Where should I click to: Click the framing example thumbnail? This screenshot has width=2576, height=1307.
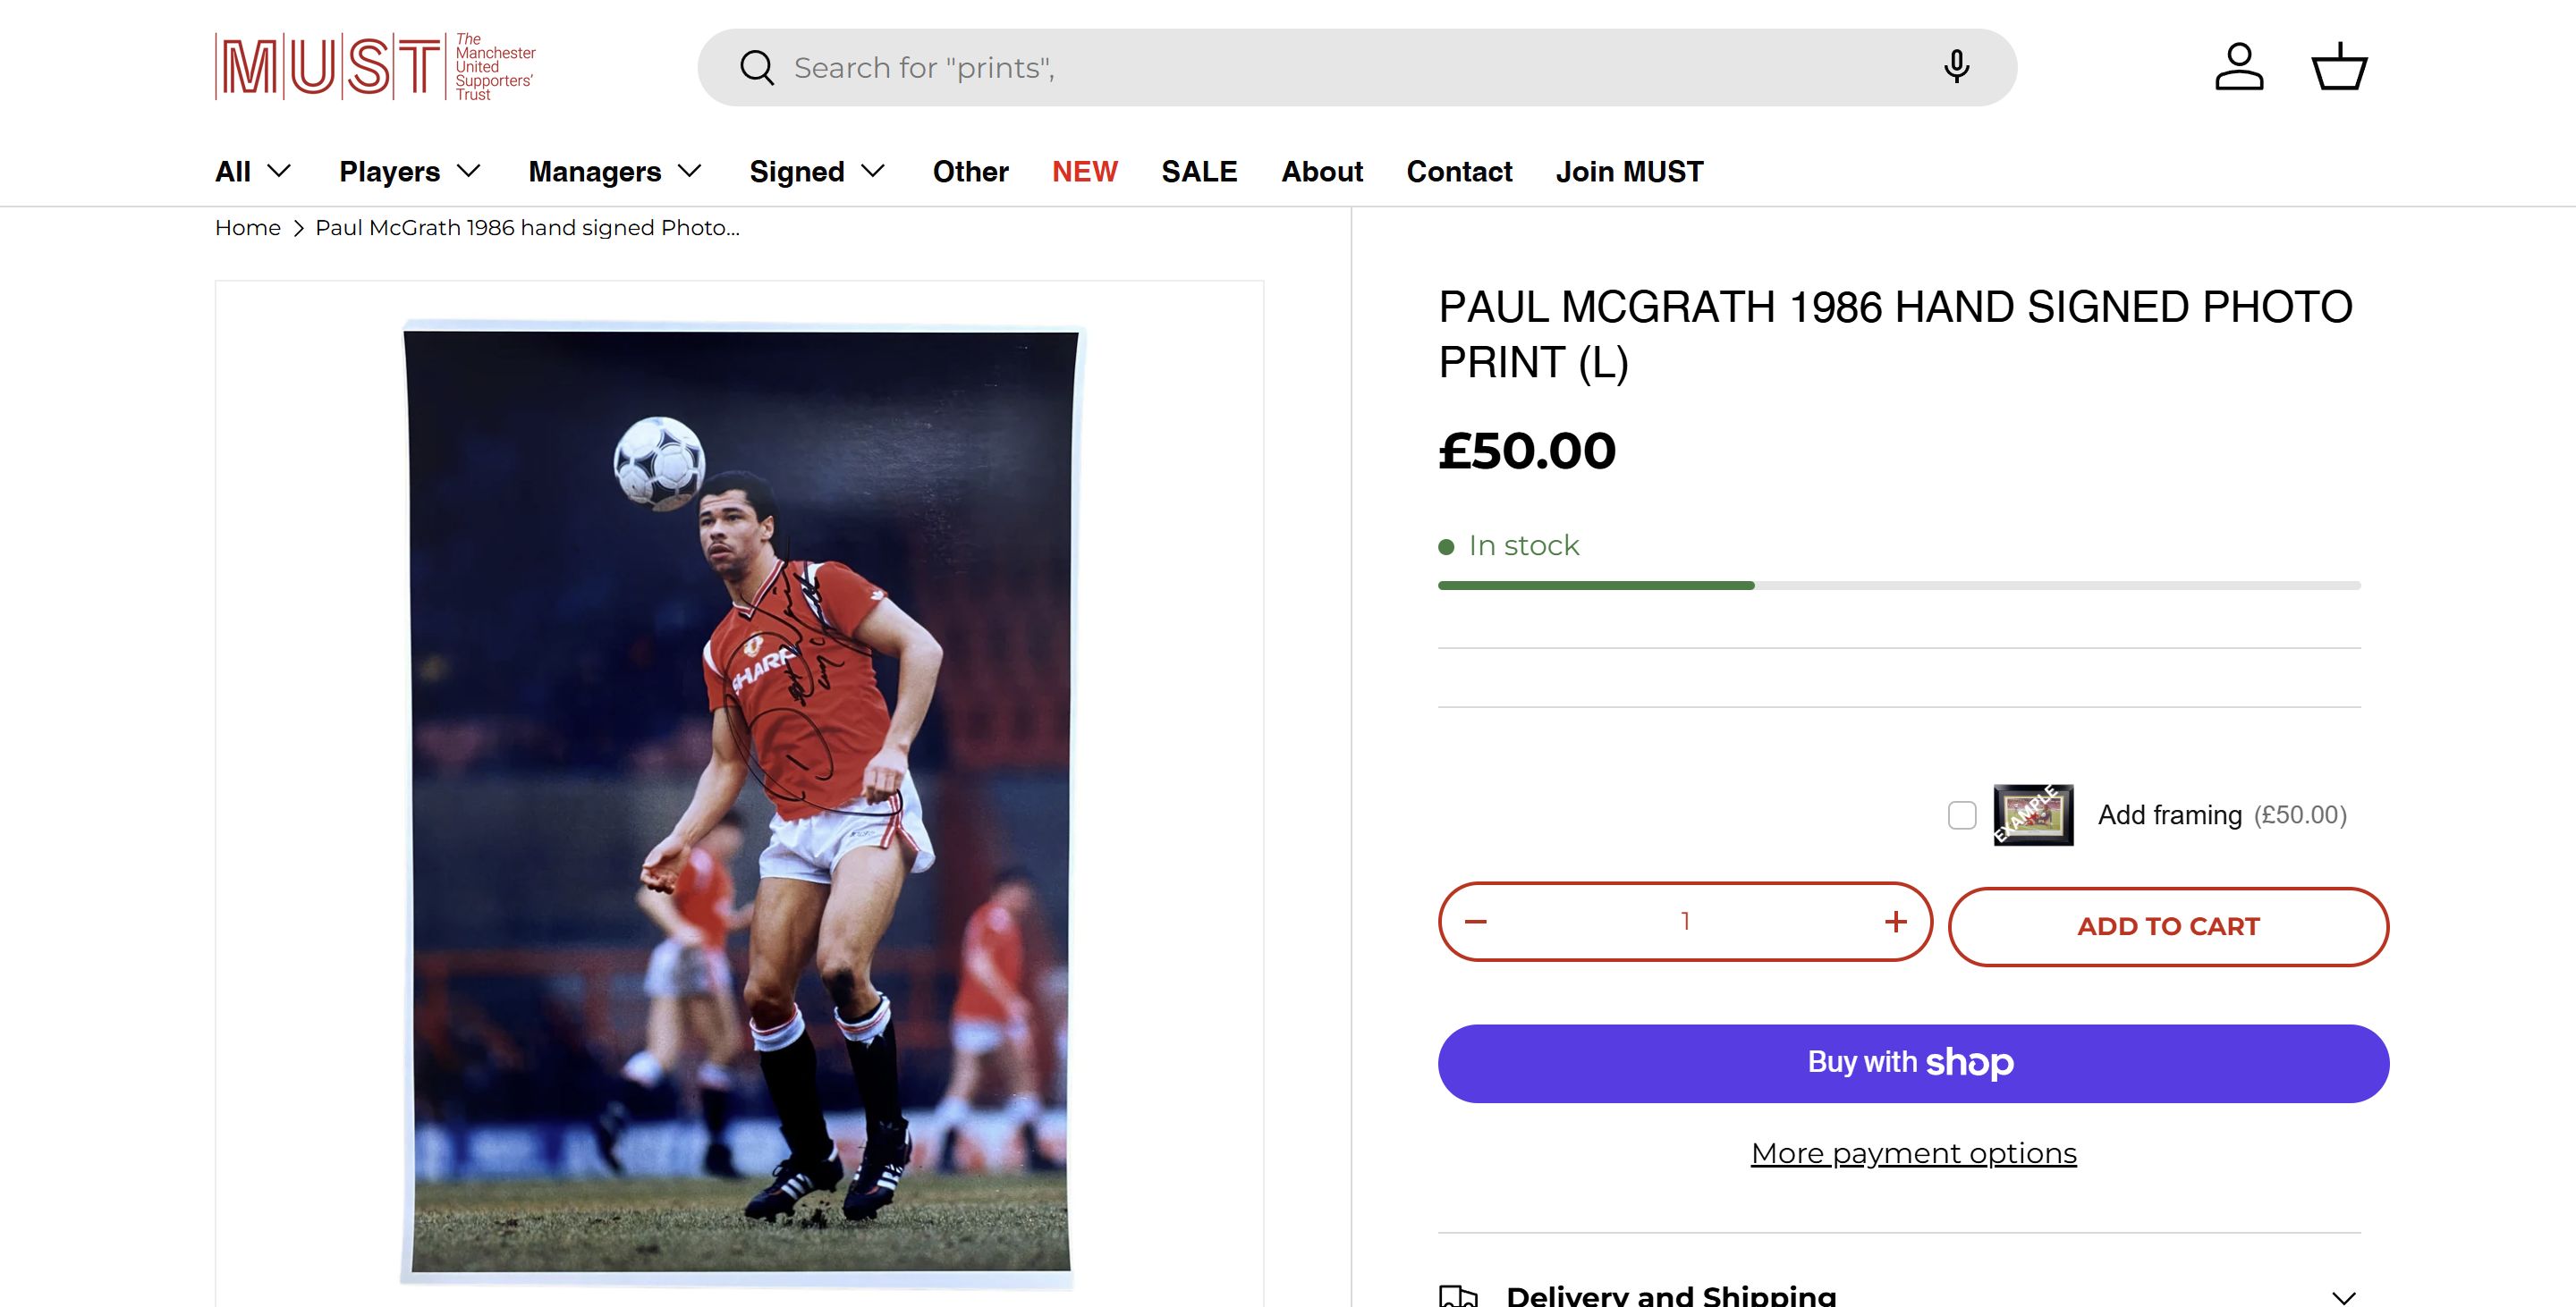[2033, 815]
